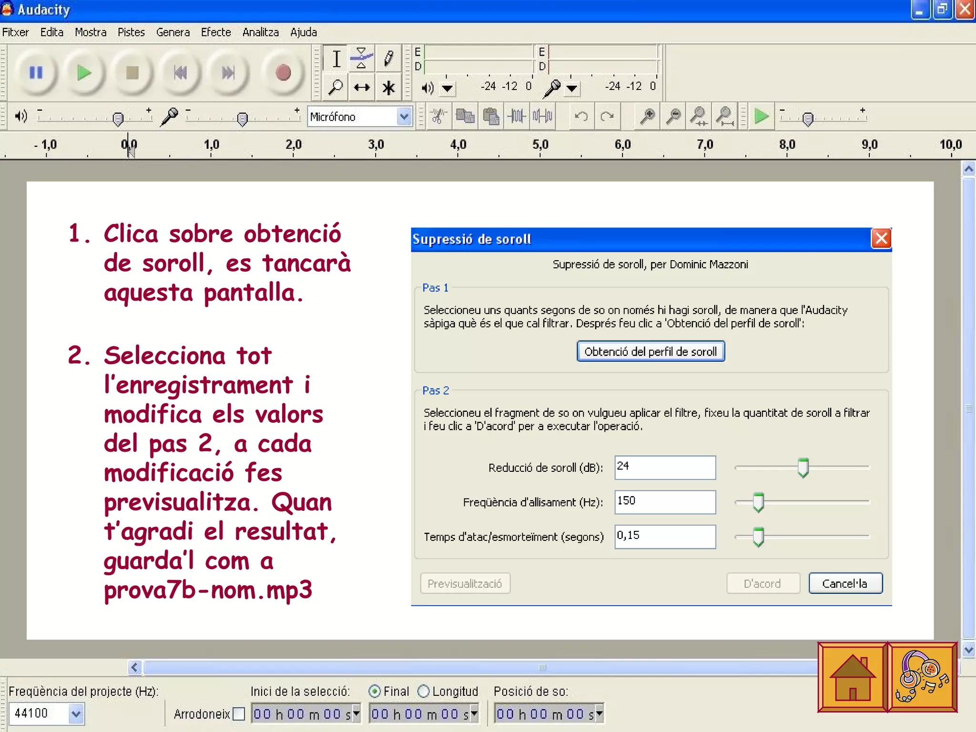Click the Copy icon in edit toolbar

[x=465, y=116]
